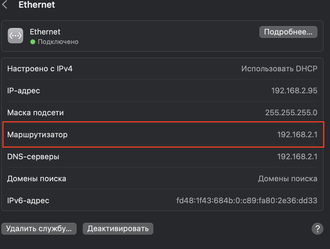
Task: Select the subnet mask value 255.255.255.0
Action: pyautogui.click(x=291, y=113)
